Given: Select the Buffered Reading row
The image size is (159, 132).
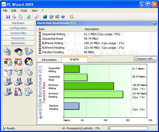Looking at the screenshot, I should [x=97, y=48].
